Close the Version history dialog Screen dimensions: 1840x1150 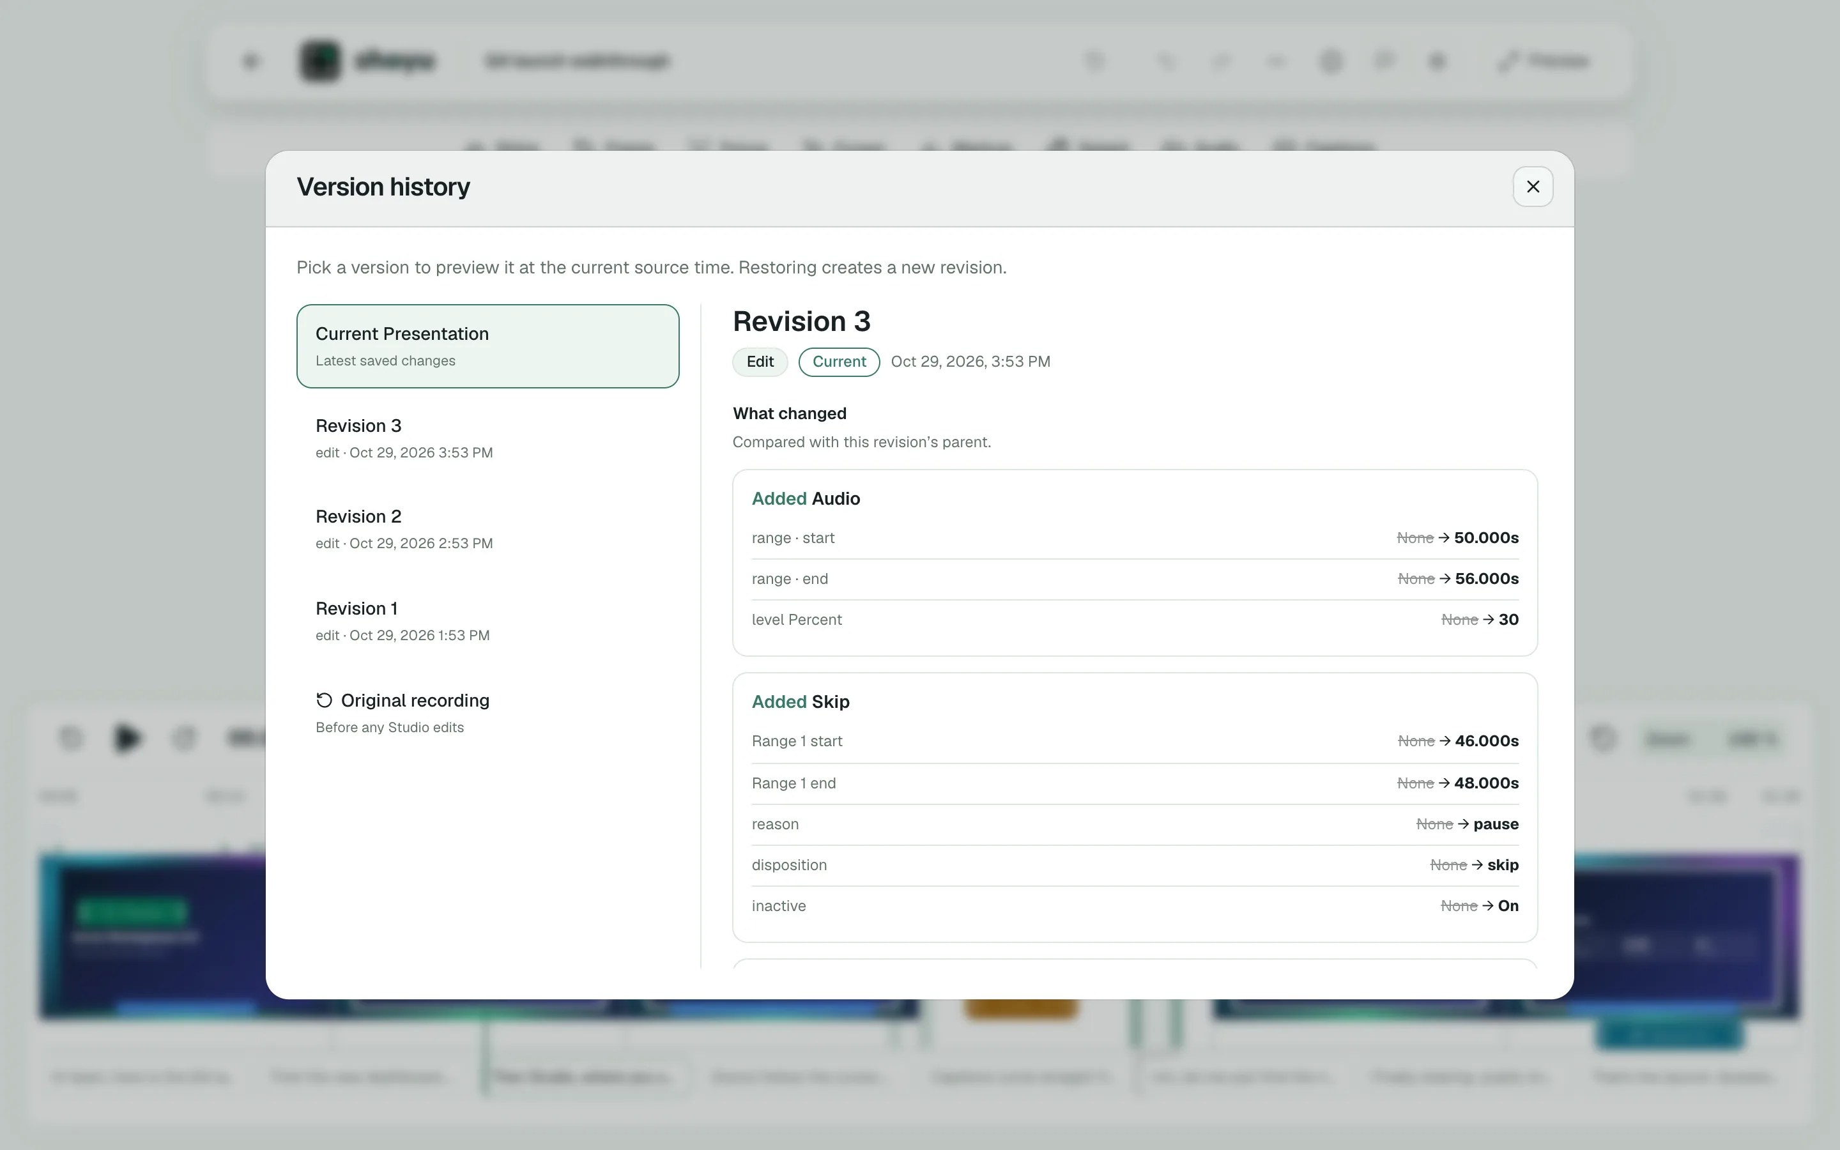pos(1532,187)
